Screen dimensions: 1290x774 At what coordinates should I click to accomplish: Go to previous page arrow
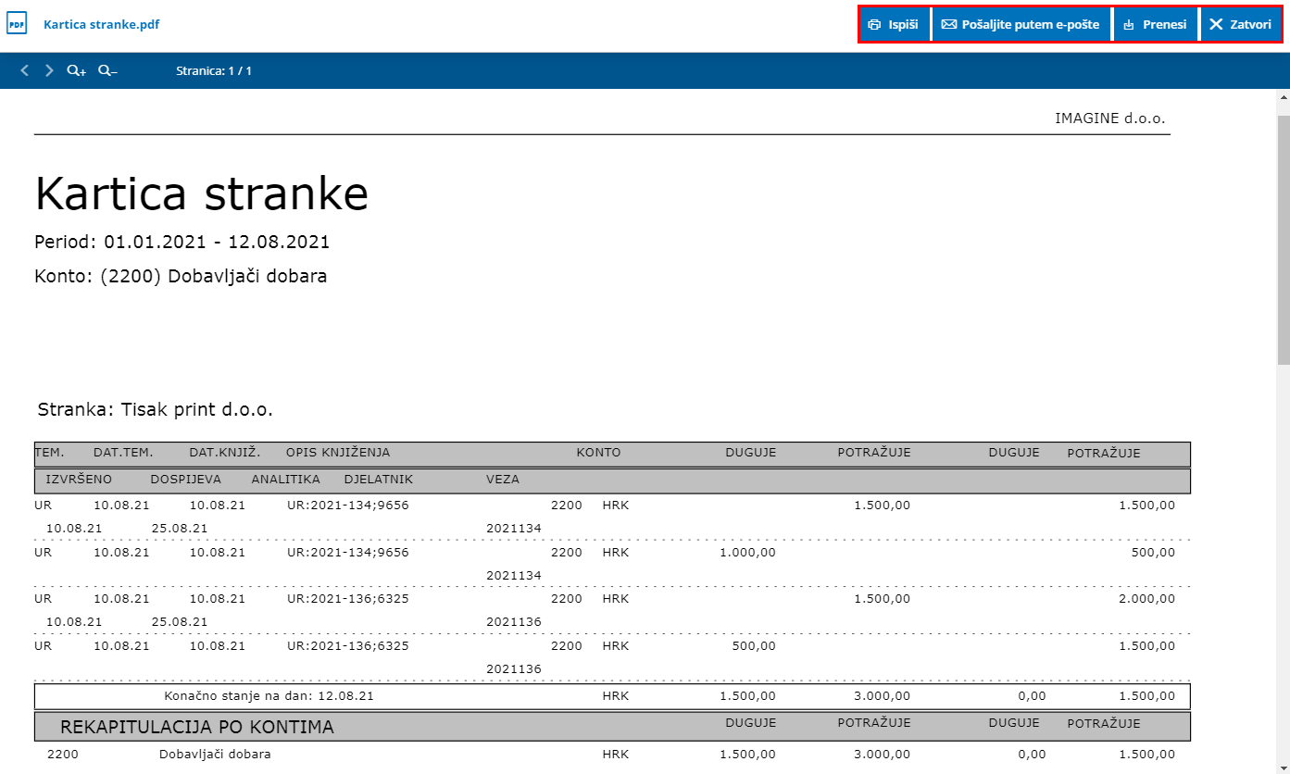coord(25,70)
